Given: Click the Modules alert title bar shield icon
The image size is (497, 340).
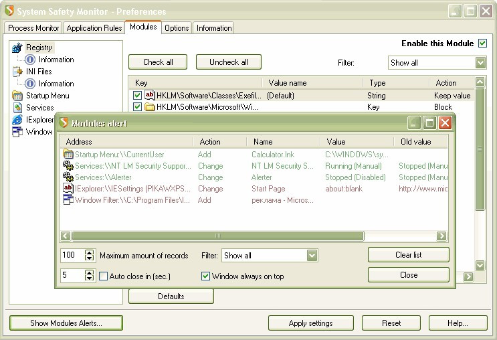Looking at the screenshot, I should tap(64, 122).
